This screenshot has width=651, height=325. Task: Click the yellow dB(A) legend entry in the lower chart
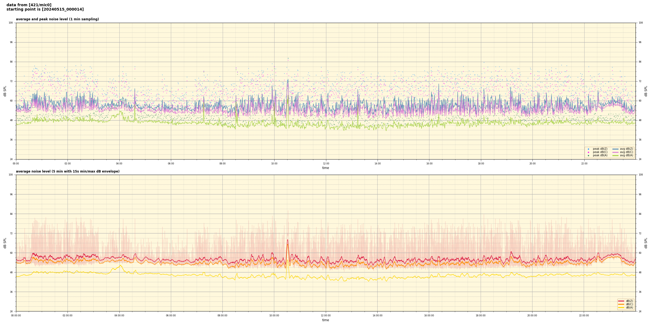coord(621,307)
